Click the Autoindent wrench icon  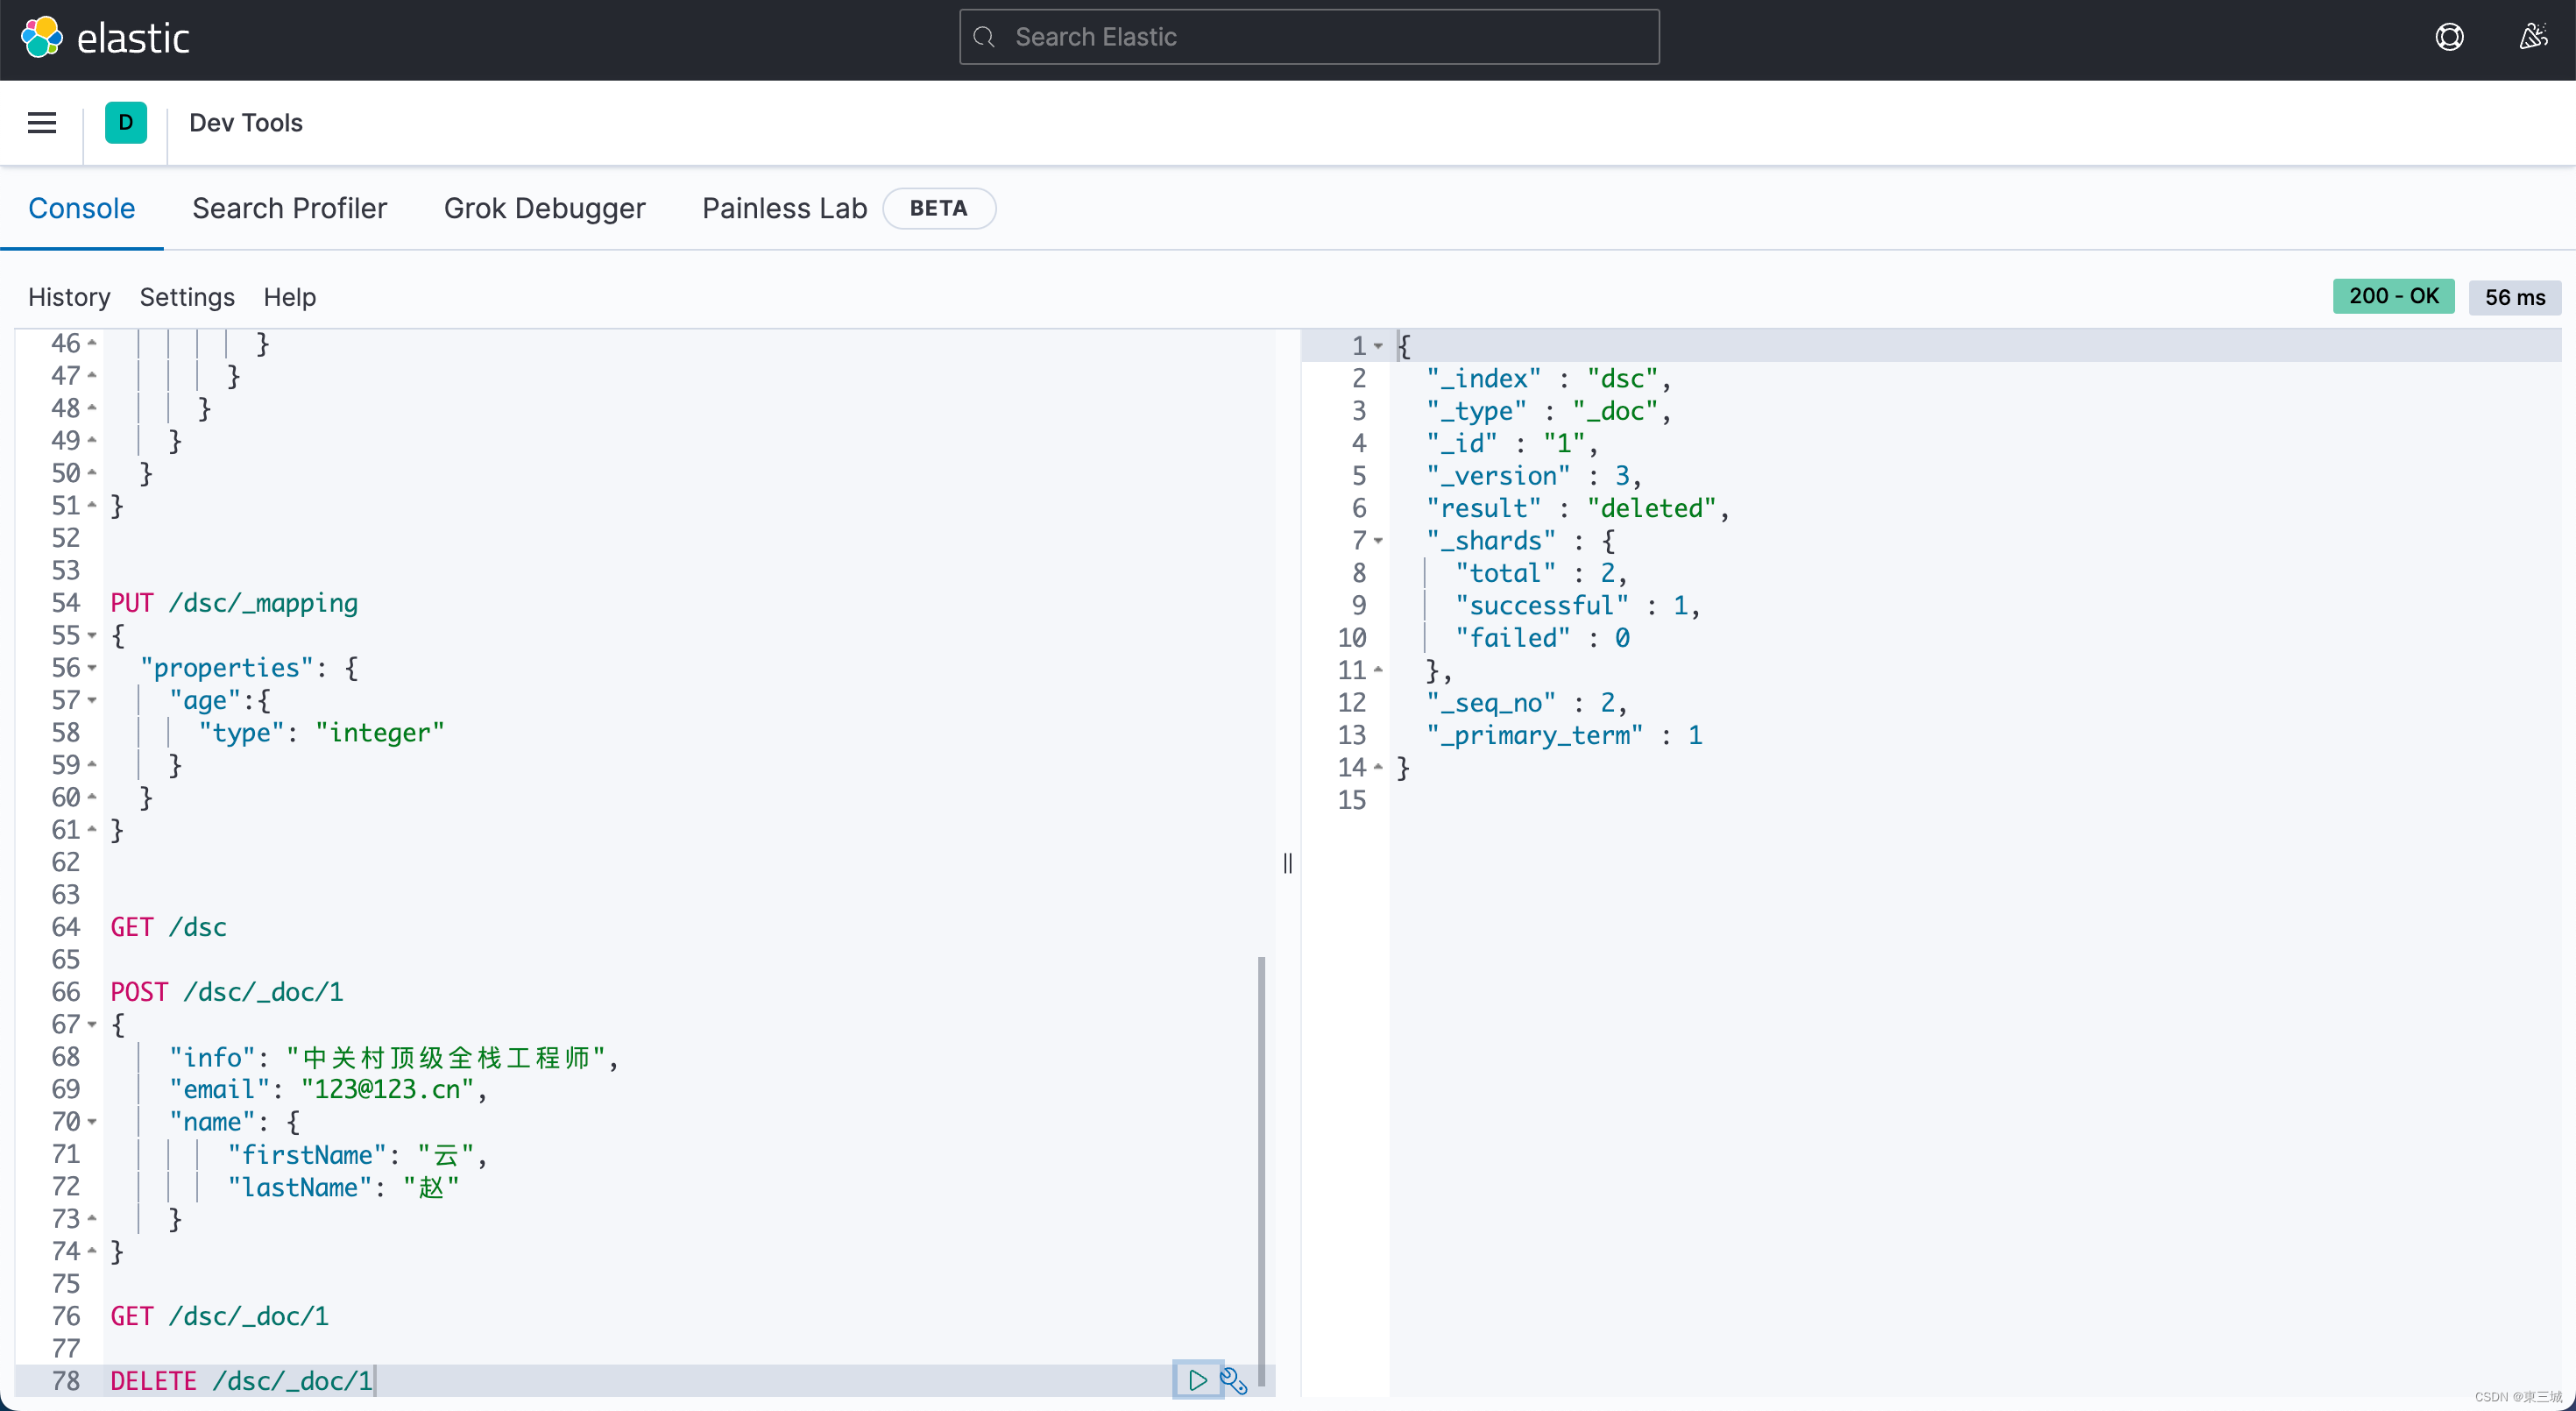[1235, 1379]
